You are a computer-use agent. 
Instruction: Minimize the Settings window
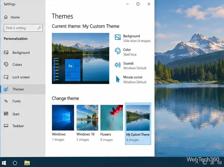click(x=127, y=4)
